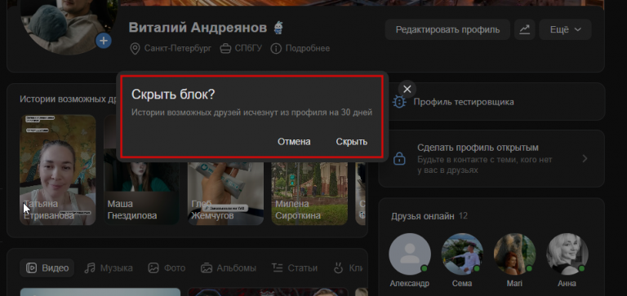Switch to the Альбомы tab
Image resolution: width=627 pixels, height=296 pixels.
coord(229,268)
